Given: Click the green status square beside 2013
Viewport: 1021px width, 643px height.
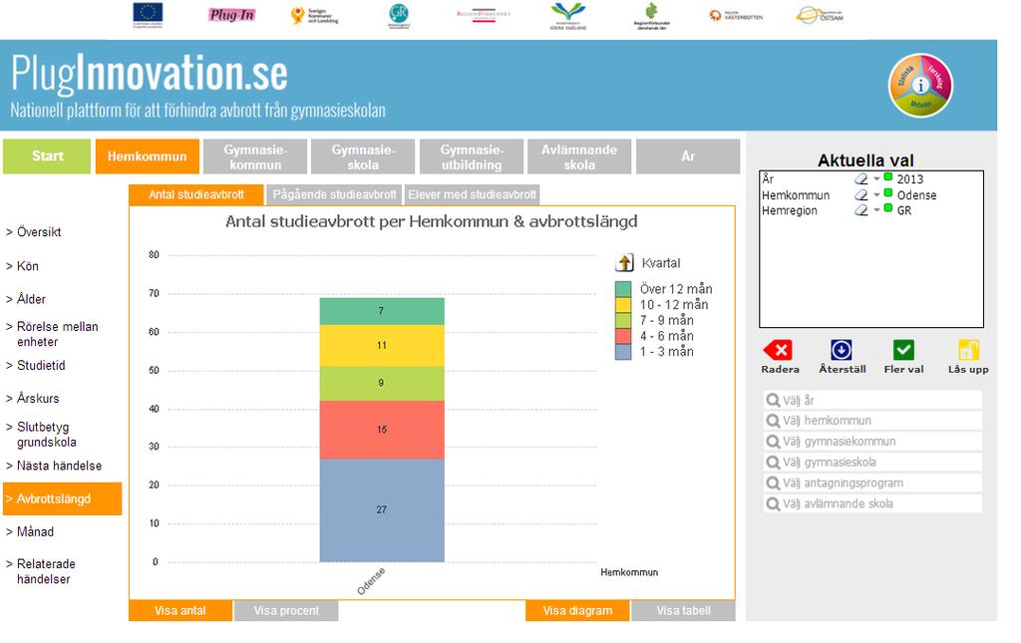Looking at the screenshot, I should tap(888, 177).
